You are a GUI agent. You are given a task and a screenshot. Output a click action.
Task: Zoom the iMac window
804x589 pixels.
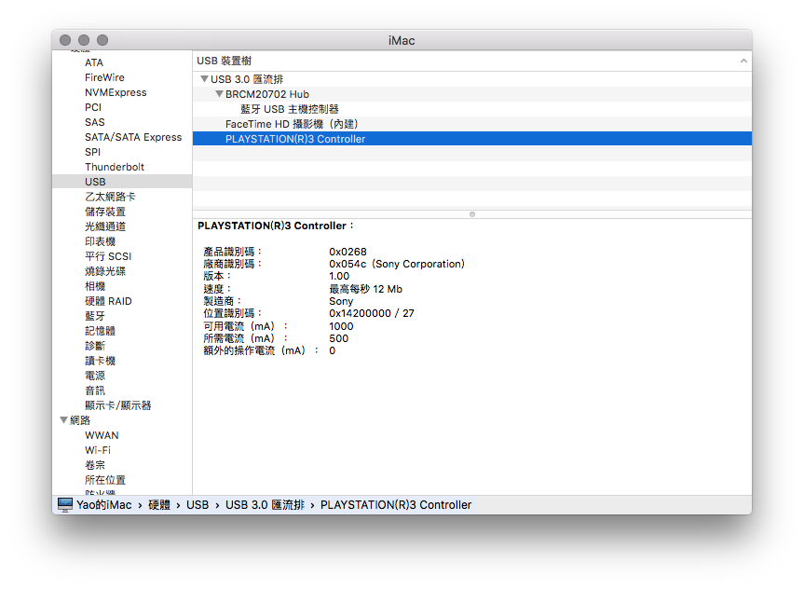102,40
